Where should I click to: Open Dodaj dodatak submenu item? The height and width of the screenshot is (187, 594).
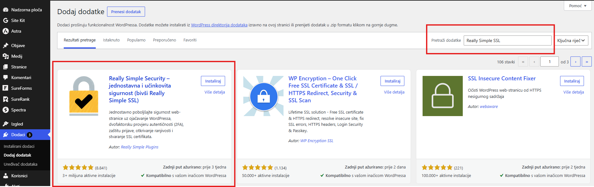pos(18,155)
